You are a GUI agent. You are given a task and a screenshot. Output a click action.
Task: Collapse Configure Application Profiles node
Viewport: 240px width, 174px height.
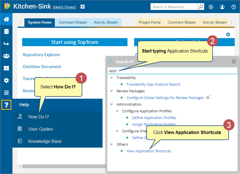[x=117, y=111]
